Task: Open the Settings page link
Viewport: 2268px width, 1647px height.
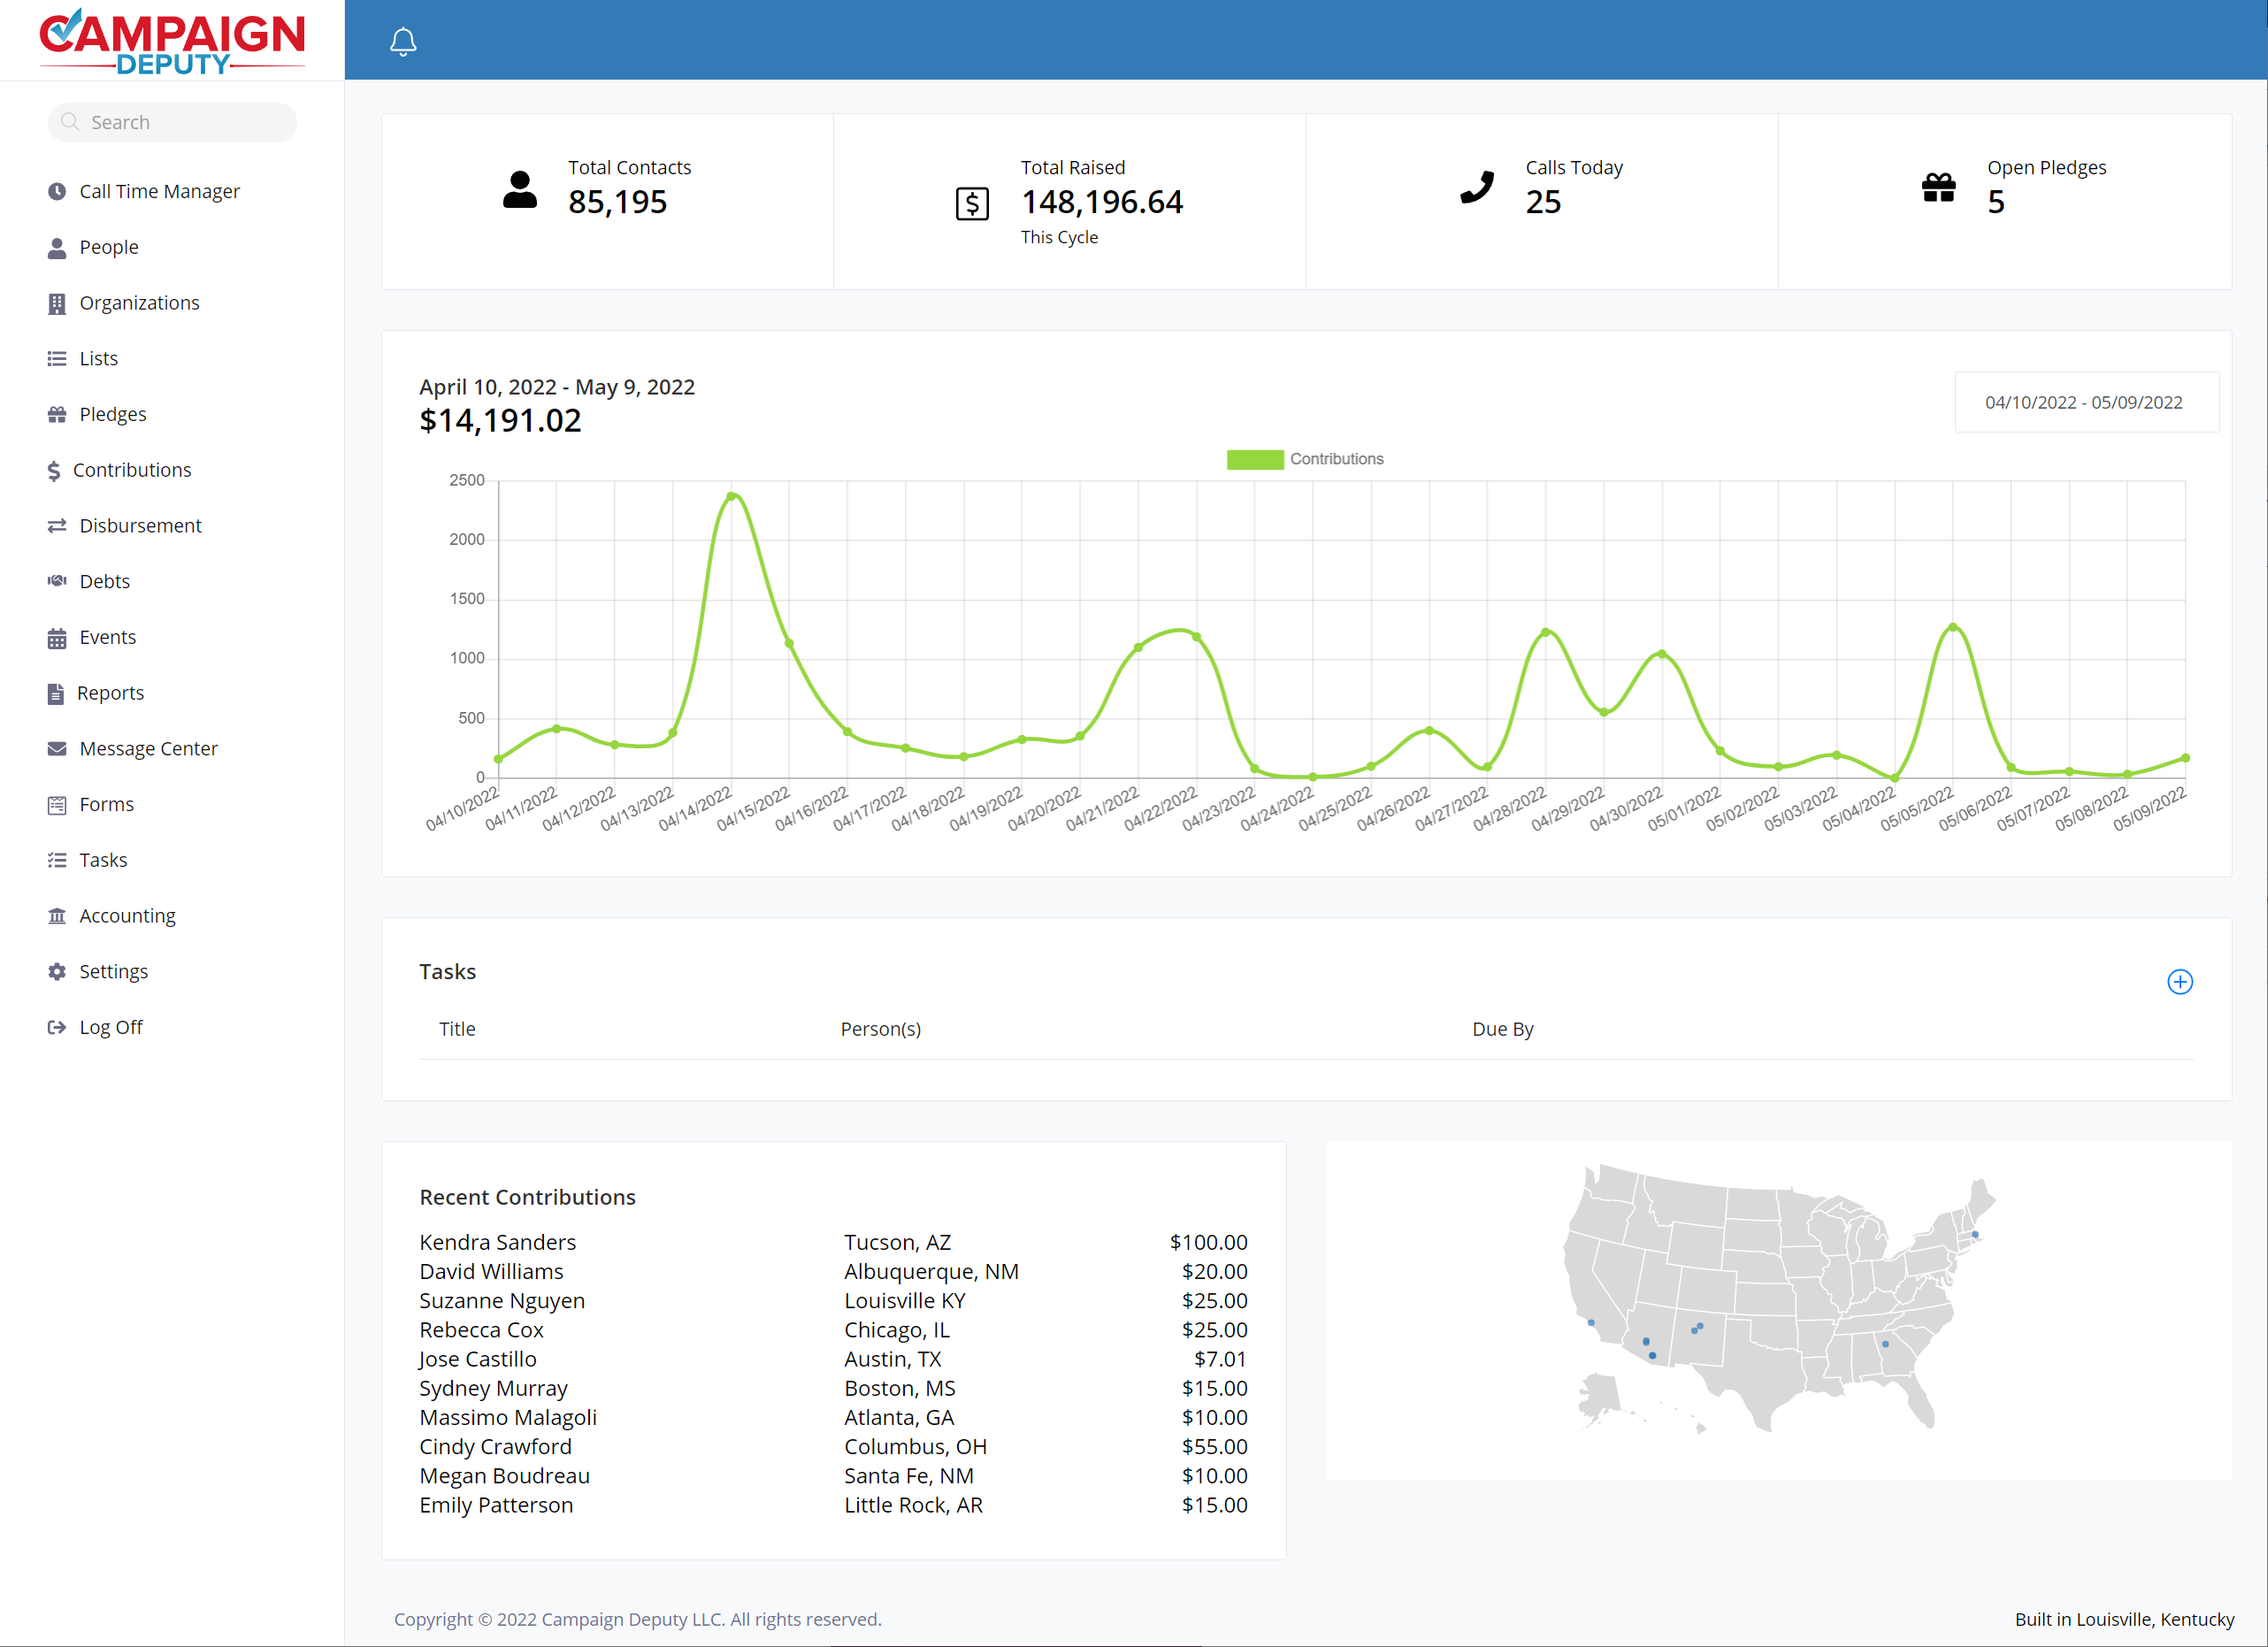Action: pyautogui.click(x=112, y=970)
